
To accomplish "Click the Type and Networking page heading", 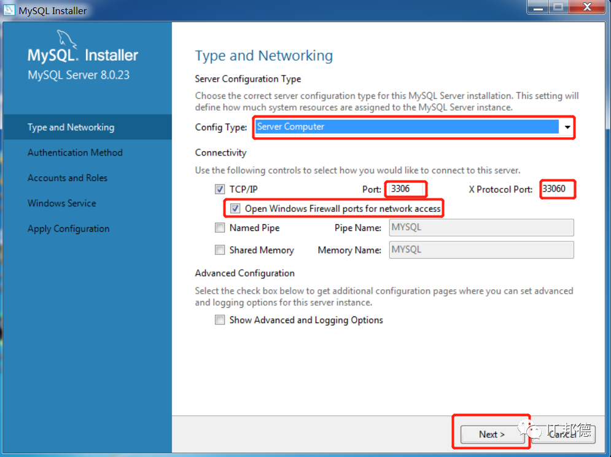I will point(264,56).
